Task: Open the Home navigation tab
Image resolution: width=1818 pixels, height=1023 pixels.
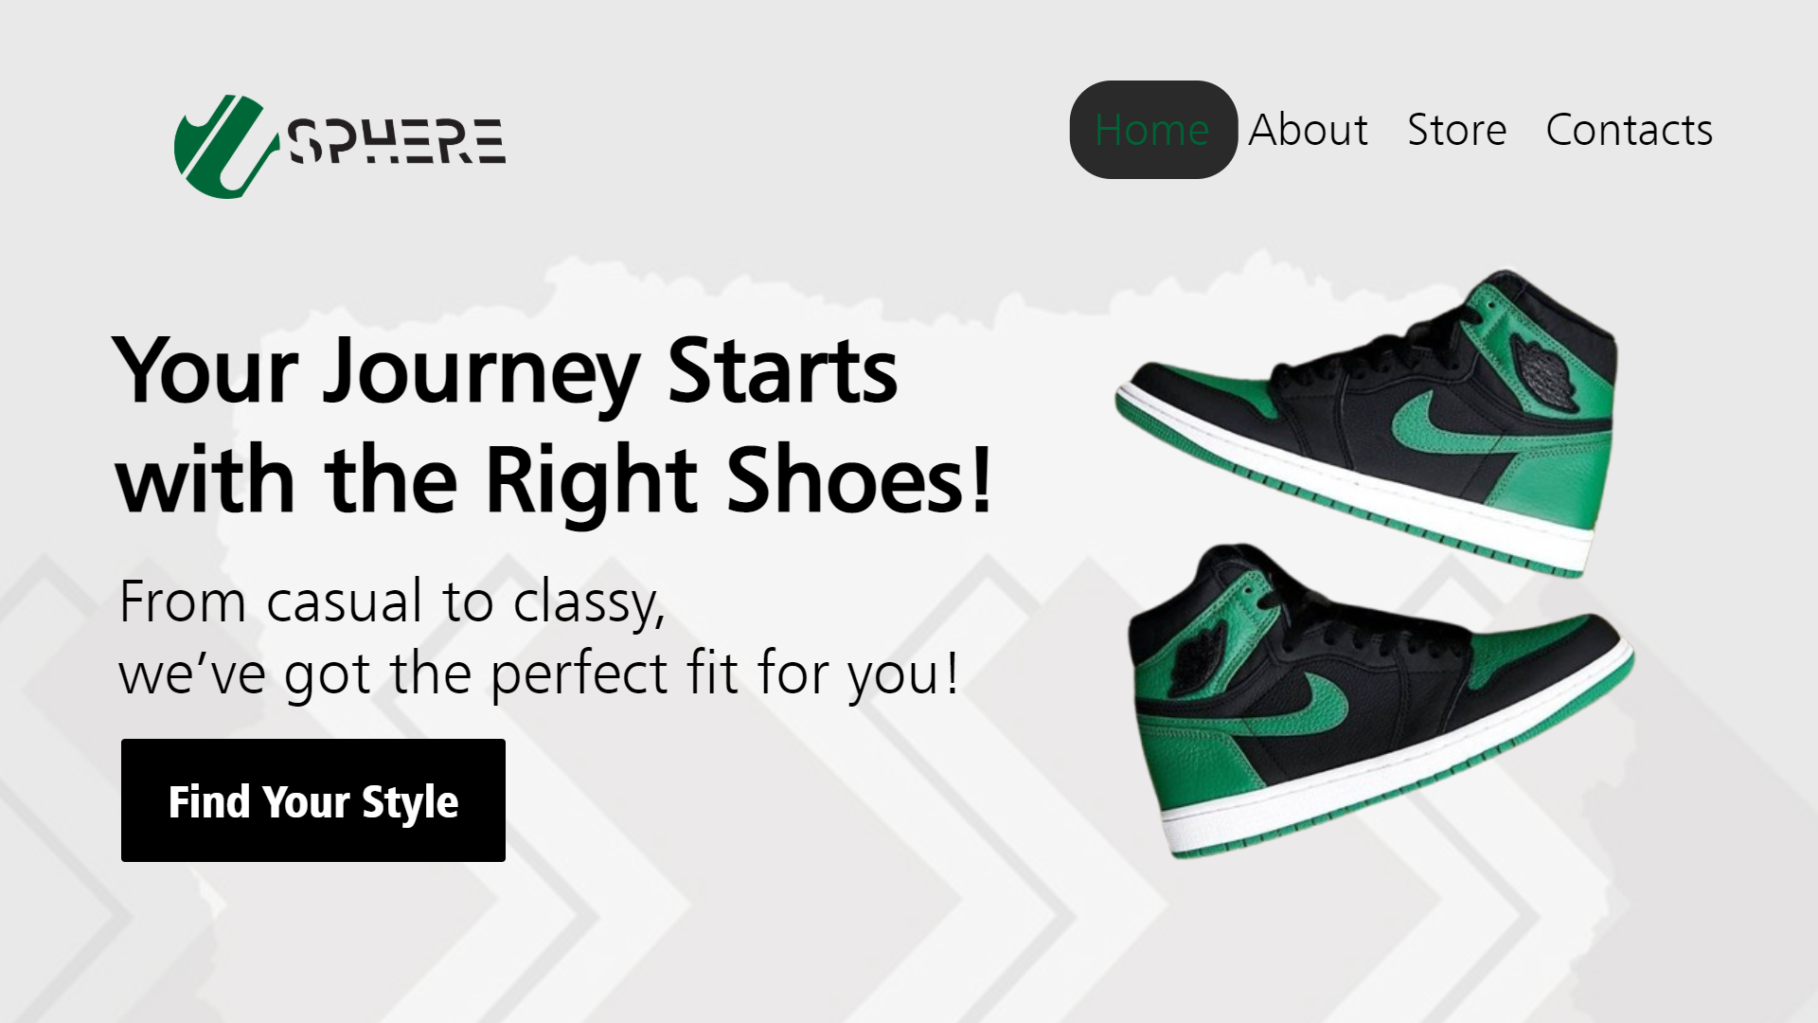Action: click(1152, 130)
